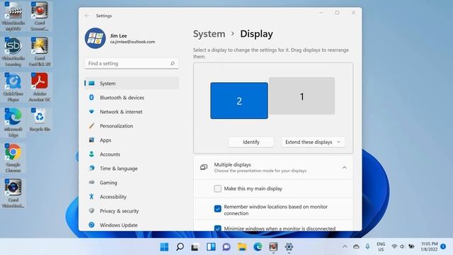Image resolution: width=453 pixels, height=255 pixels.
Task: Open Time & language settings
Action: (x=132, y=169)
